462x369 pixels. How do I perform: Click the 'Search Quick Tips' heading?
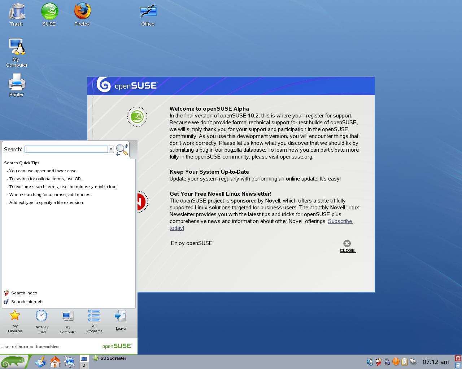pos(22,163)
